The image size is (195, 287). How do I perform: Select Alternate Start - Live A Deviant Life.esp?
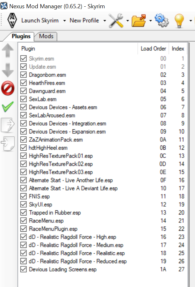[x=103, y=188]
